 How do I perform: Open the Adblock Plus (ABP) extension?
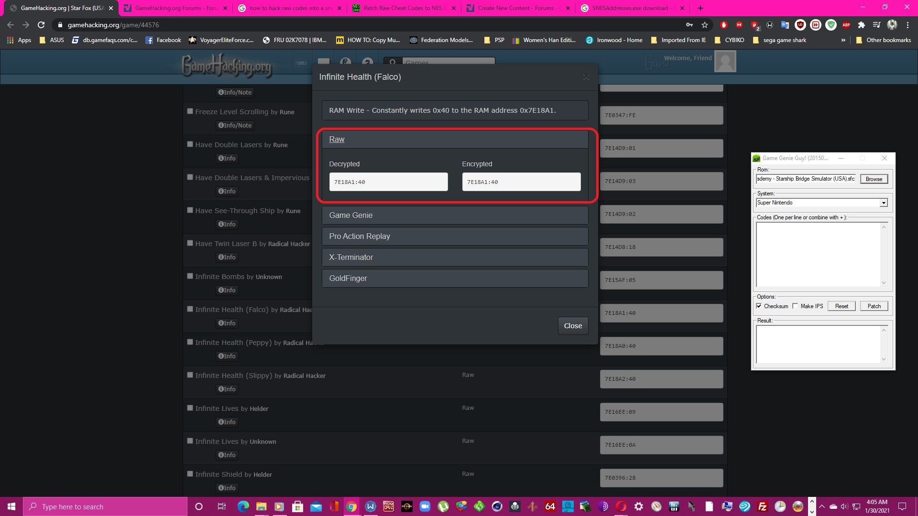[846, 25]
